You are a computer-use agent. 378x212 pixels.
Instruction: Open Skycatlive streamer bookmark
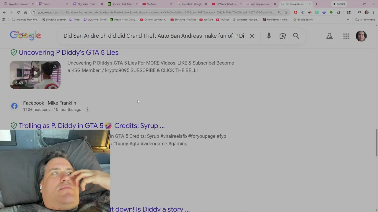click(54, 19)
